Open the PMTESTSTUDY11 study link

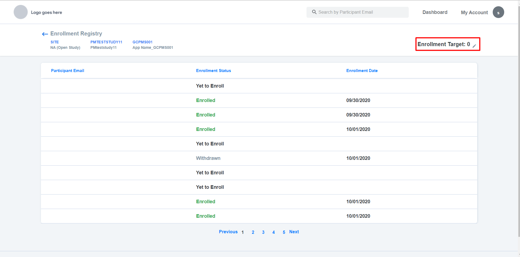pyautogui.click(x=106, y=42)
